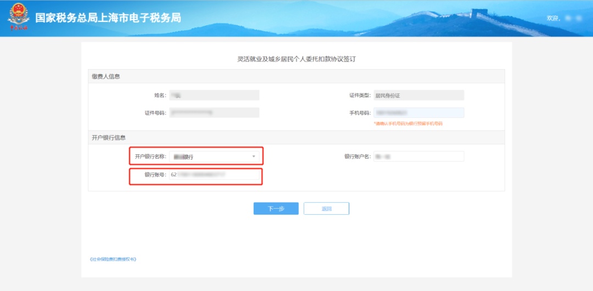Image resolution: width=593 pixels, height=291 pixels.
Task: Expand the 开户银行名称 dropdown arrow
Action: pos(253,156)
